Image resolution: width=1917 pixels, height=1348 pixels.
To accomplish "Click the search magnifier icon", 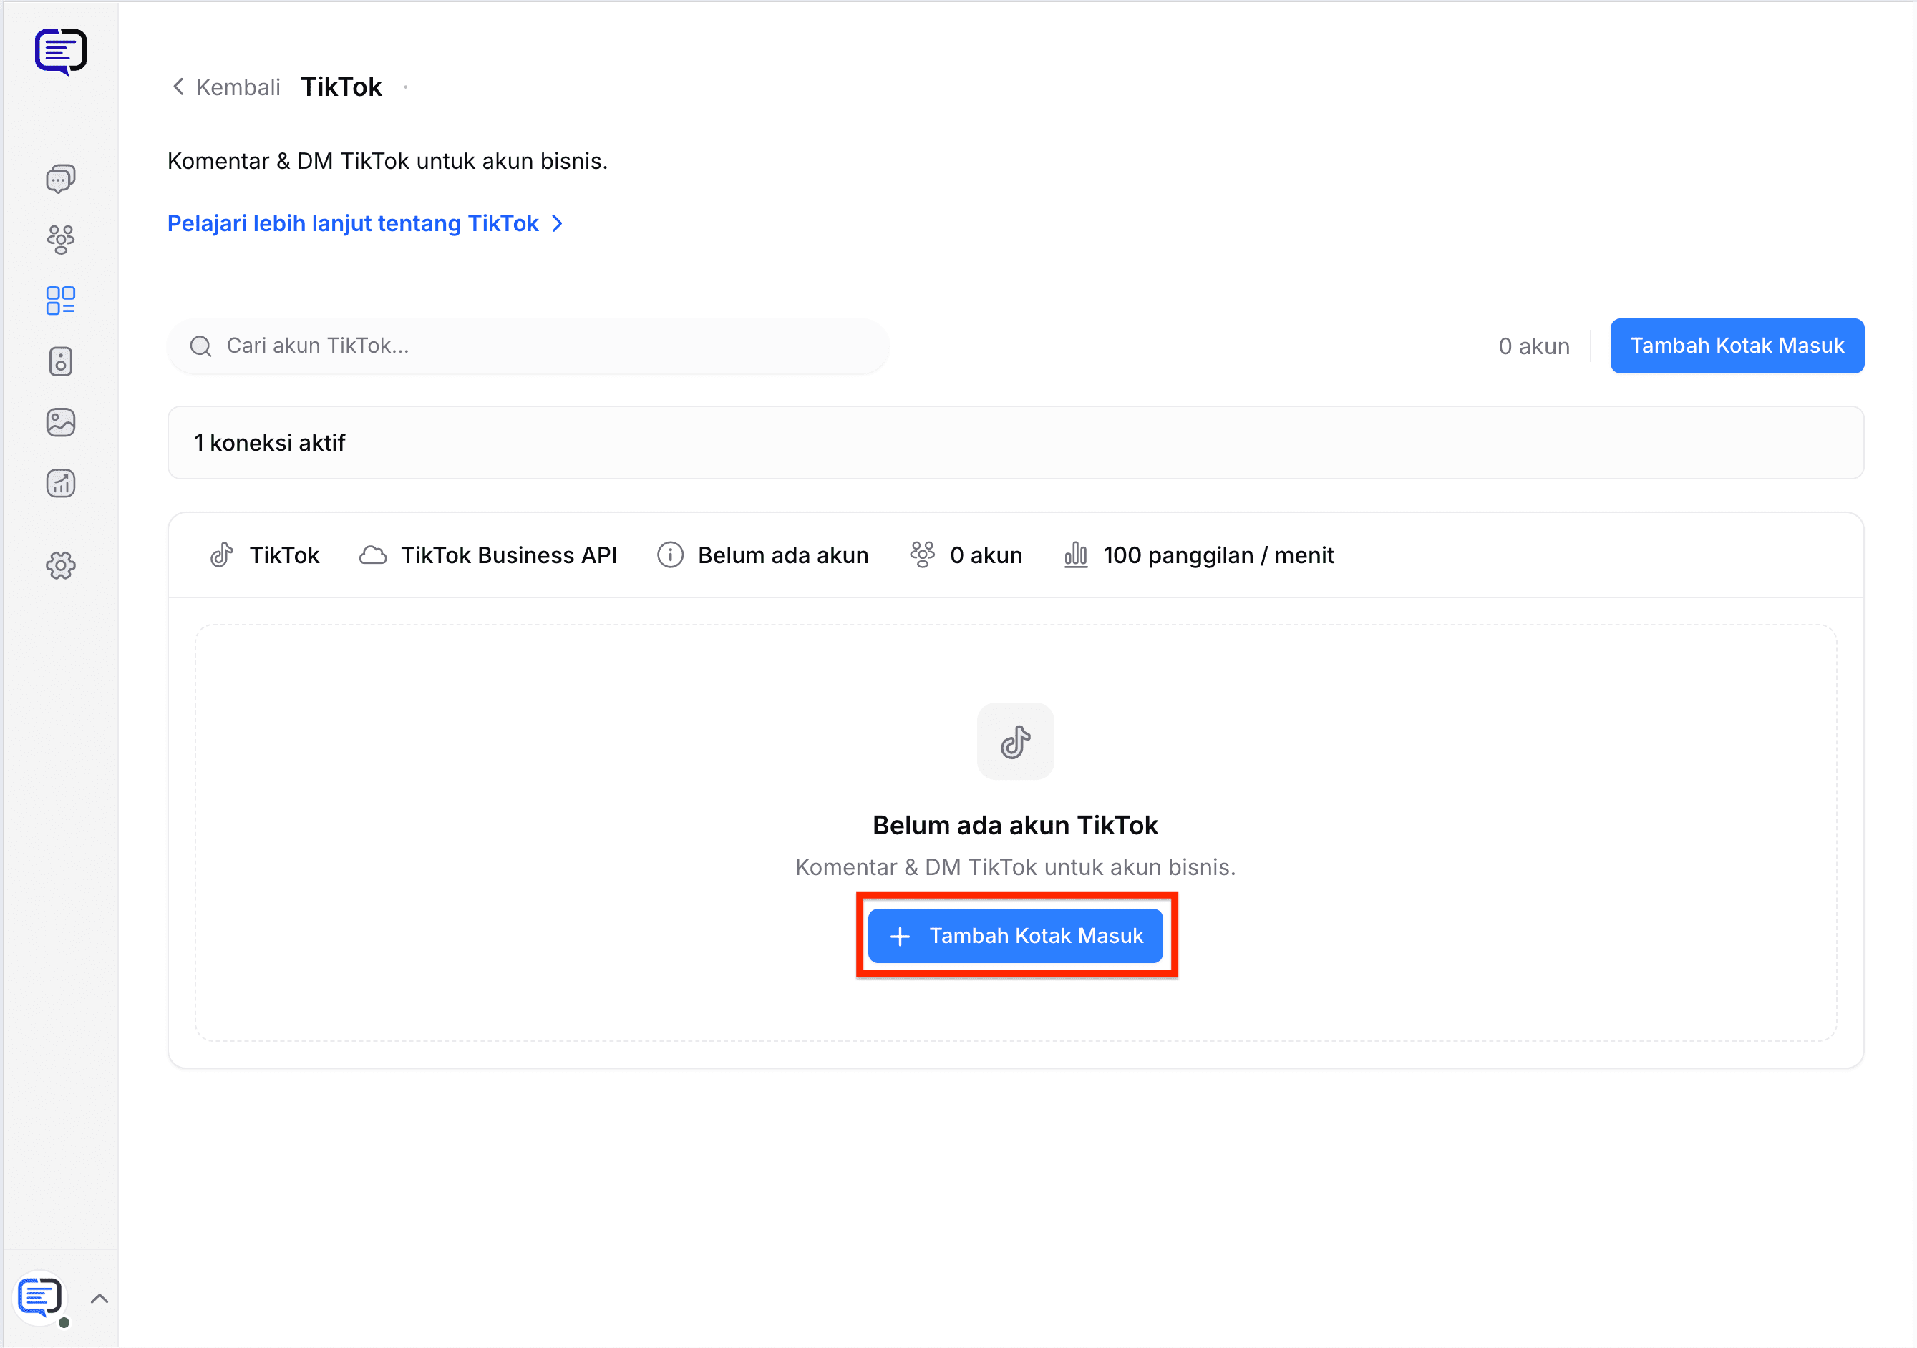I will click(201, 346).
